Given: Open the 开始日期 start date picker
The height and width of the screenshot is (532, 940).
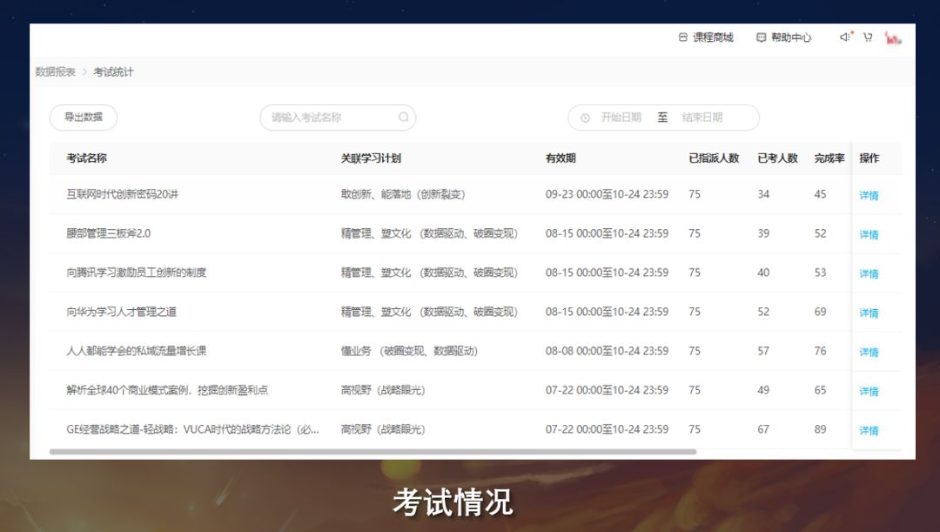Looking at the screenshot, I should pyautogui.click(x=621, y=118).
